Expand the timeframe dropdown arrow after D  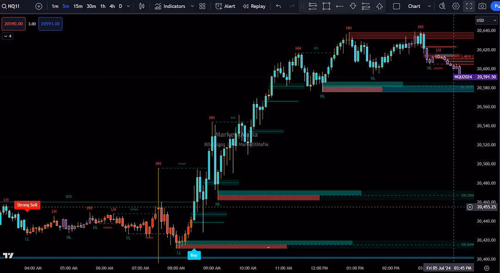(129, 6)
